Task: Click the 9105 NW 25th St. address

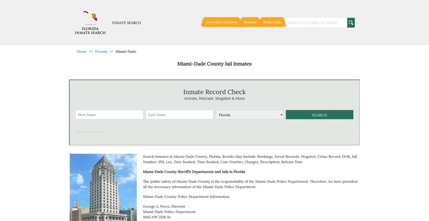Action: coord(157,217)
